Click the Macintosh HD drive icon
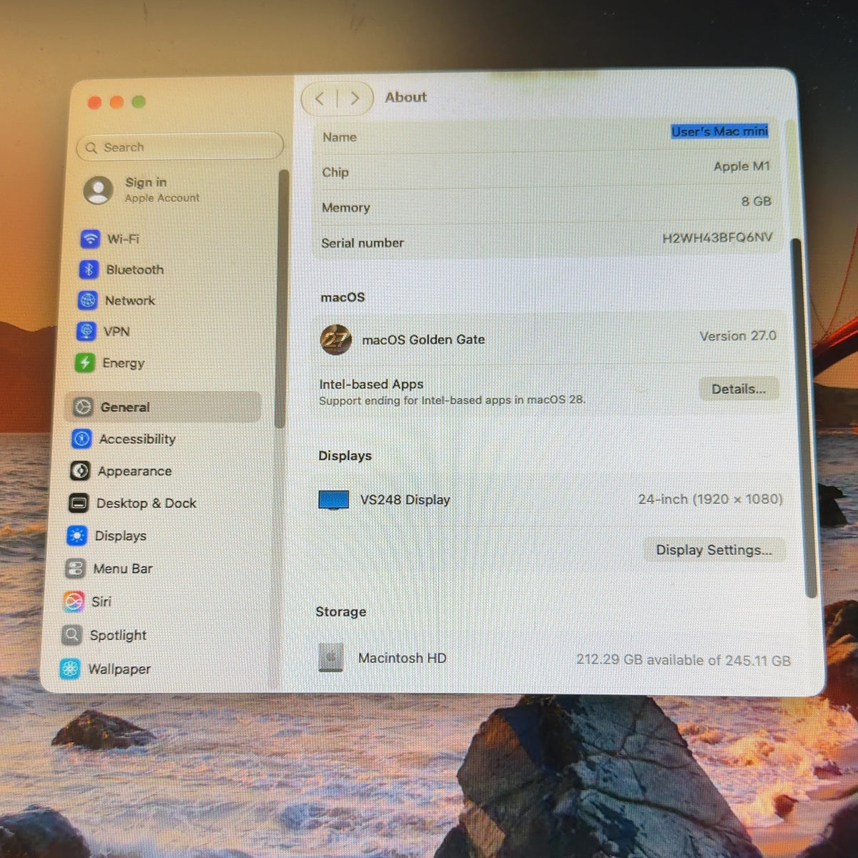858x858 pixels. (x=330, y=658)
